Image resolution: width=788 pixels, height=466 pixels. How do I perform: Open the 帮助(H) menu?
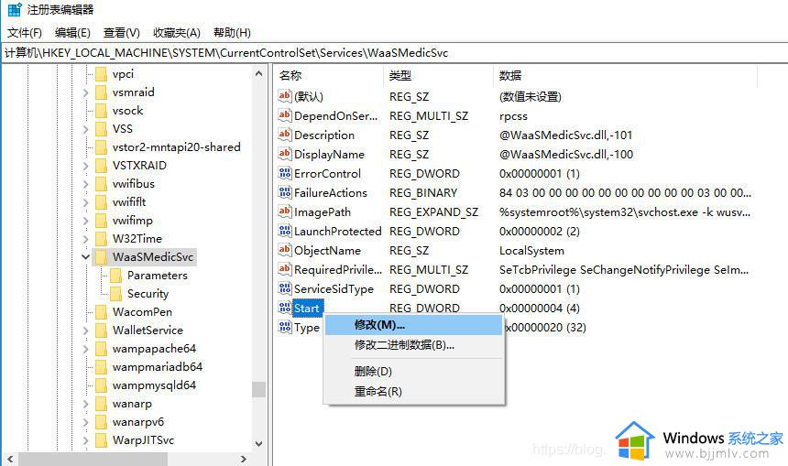pos(232,33)
